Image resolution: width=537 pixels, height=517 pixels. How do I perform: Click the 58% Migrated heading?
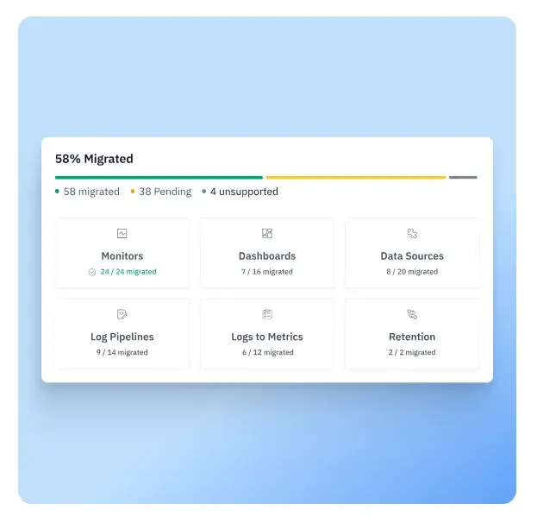click(94, 159)
